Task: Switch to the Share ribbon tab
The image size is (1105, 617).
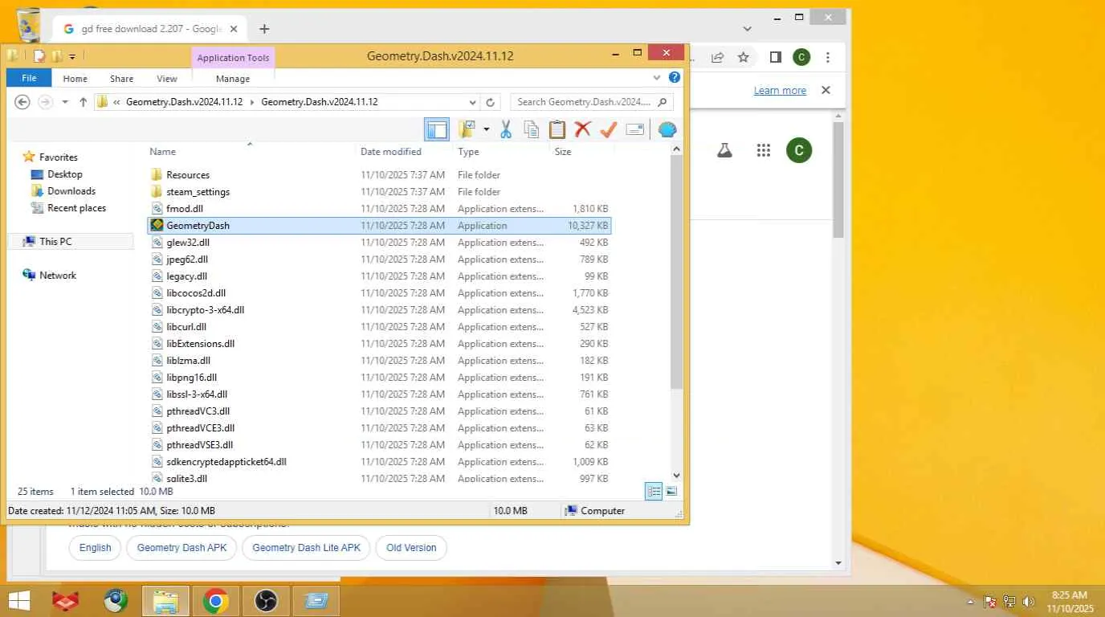Action: pyautogui.click(x=122, y=79)
